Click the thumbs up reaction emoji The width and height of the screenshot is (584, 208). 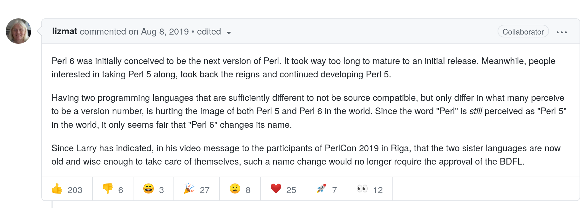pyautogui.click(x=57, y=189)
